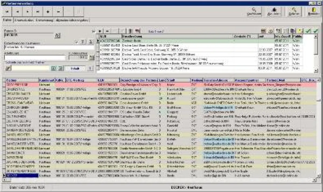This screenshot has height=192, width=323.
Task: Click the lower grid's horizontal scrollbar
Action: (x=161, y=179)
